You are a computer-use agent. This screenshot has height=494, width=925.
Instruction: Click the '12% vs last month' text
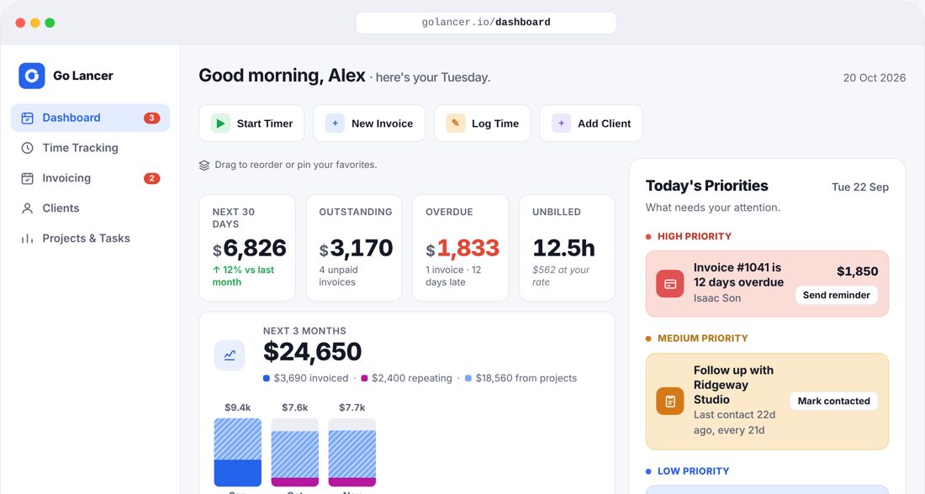243,276
